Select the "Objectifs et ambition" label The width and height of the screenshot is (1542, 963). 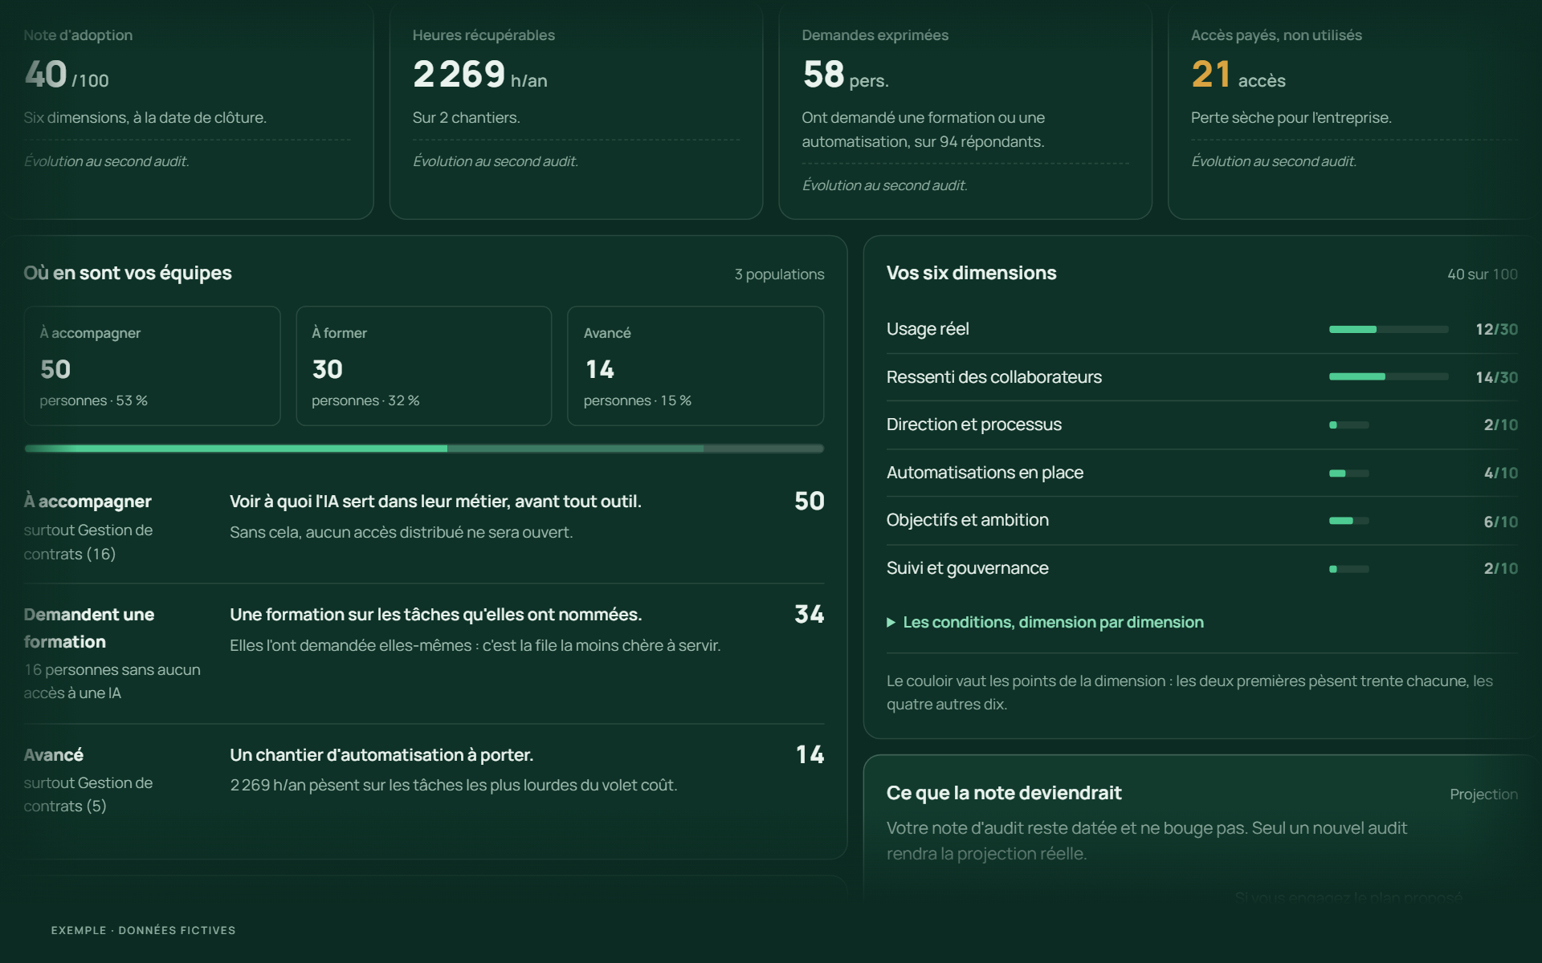tap(968, 520)
